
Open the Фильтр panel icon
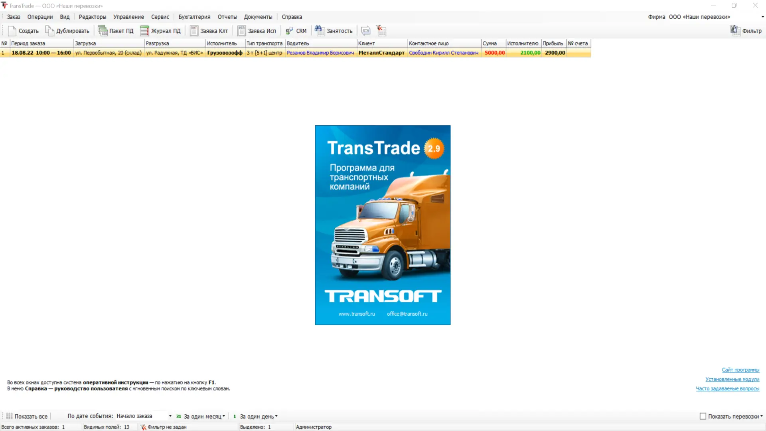[735, 30]
